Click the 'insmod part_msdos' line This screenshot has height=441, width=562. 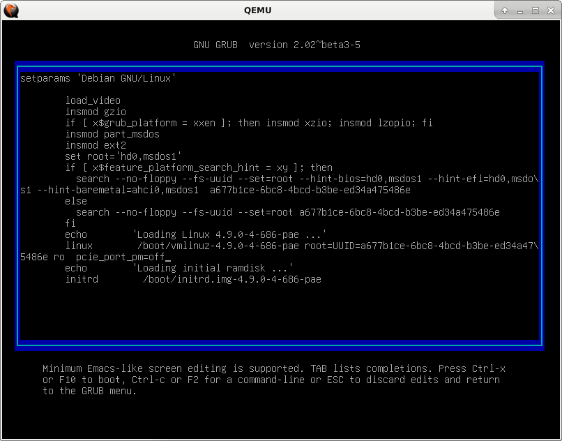(x=112, y=134)
